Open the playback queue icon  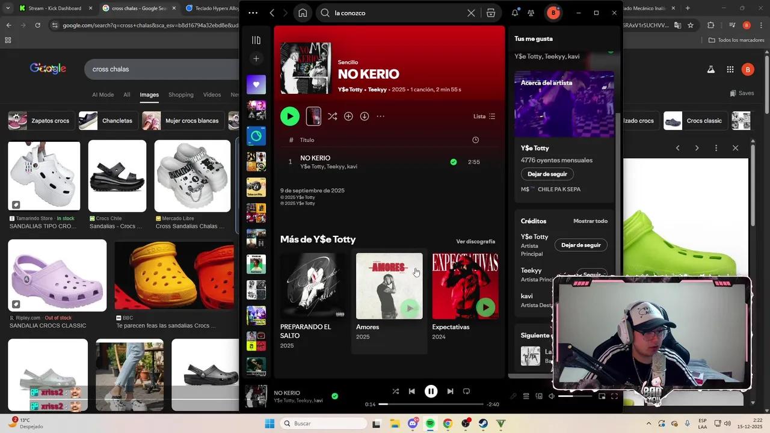point(526,396)
